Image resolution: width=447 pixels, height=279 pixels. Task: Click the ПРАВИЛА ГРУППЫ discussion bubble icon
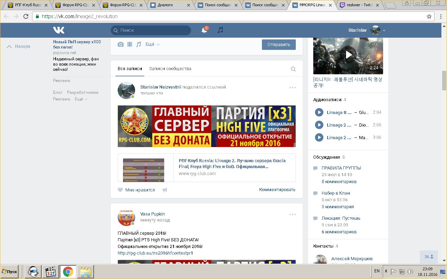(x=315, y=168)
